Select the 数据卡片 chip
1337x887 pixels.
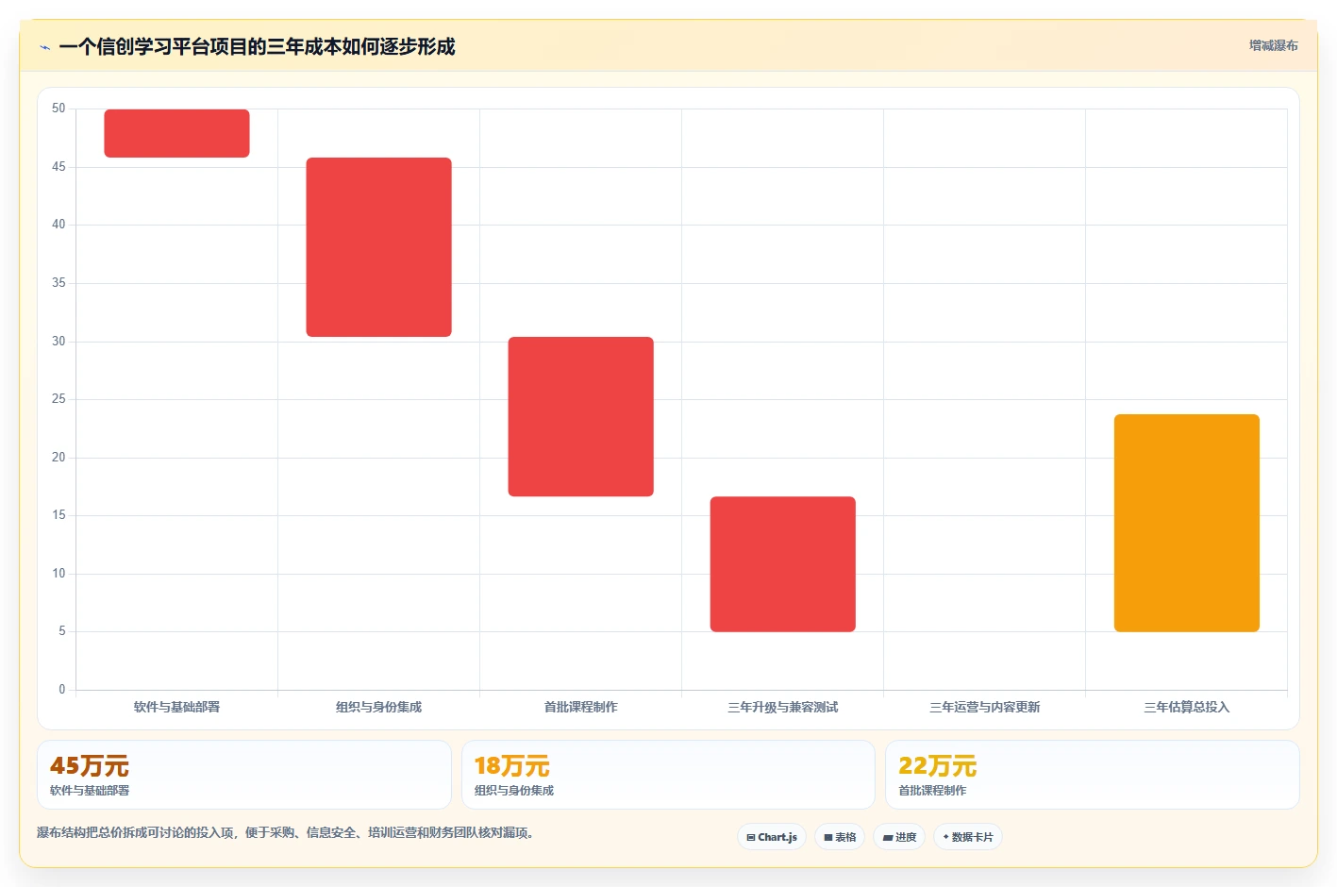pyautogui.click(x=968, y=837)
